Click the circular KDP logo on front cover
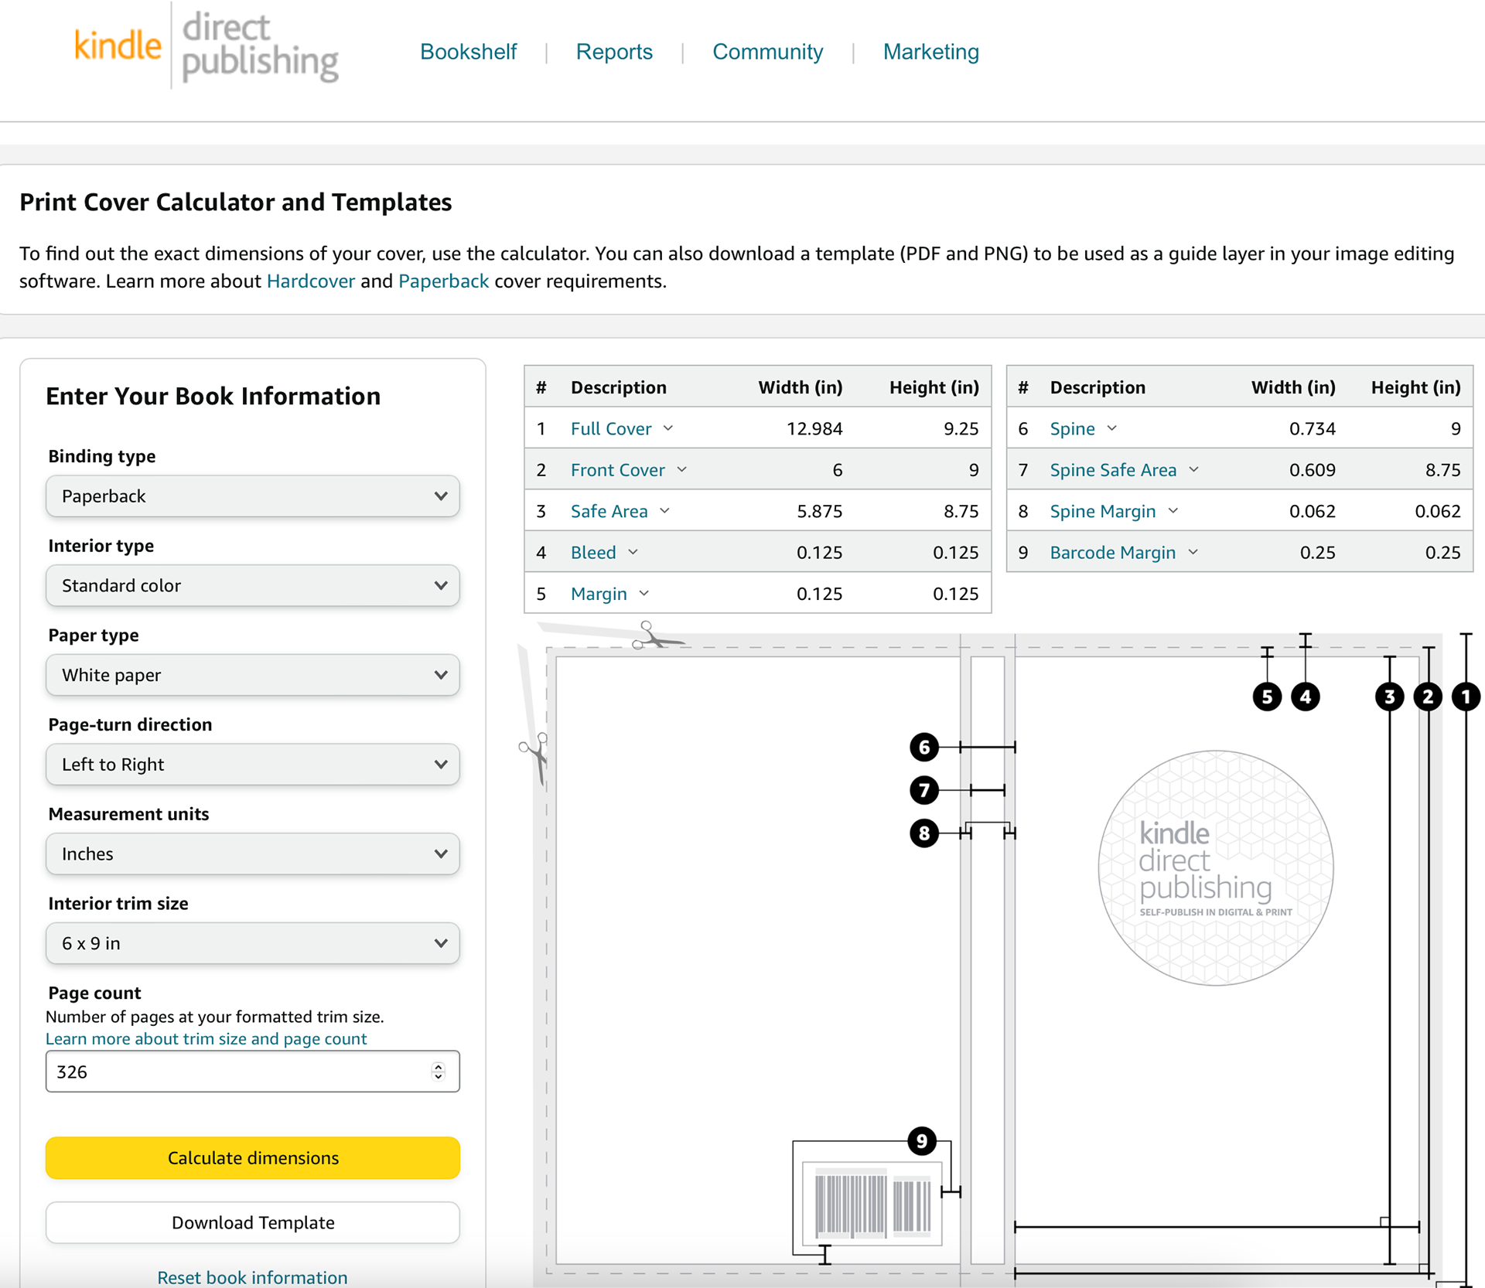The width and height of the screenshot is (1485, 1288). coord(1216,867)
